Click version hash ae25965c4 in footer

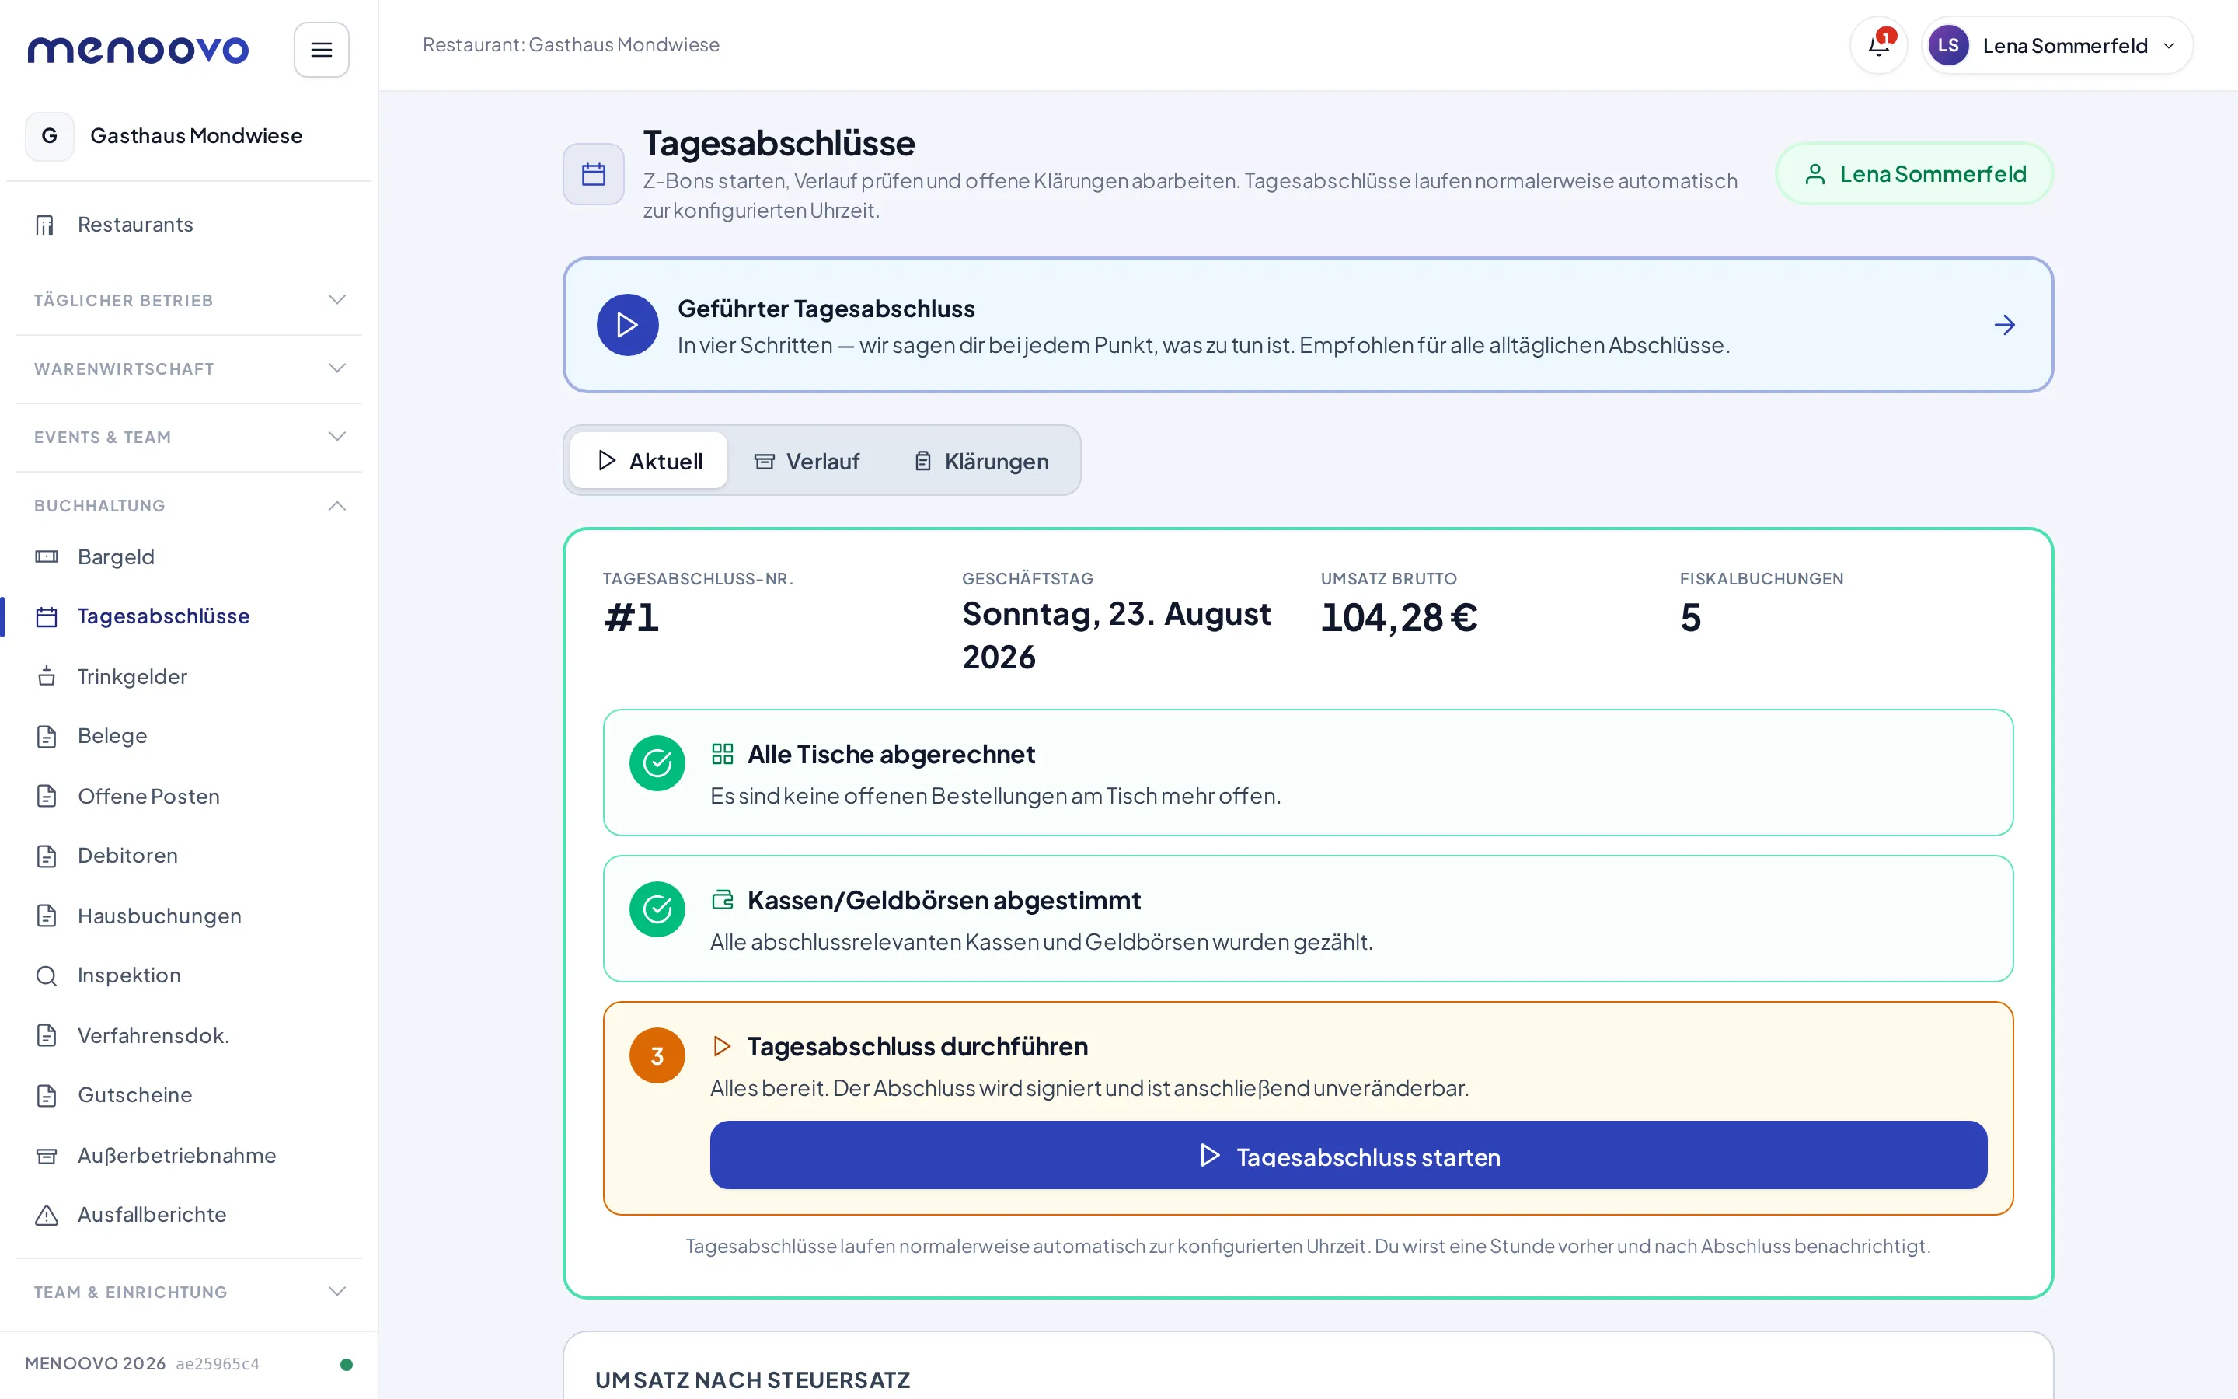pyautogui.click(x=218, y=1364)
